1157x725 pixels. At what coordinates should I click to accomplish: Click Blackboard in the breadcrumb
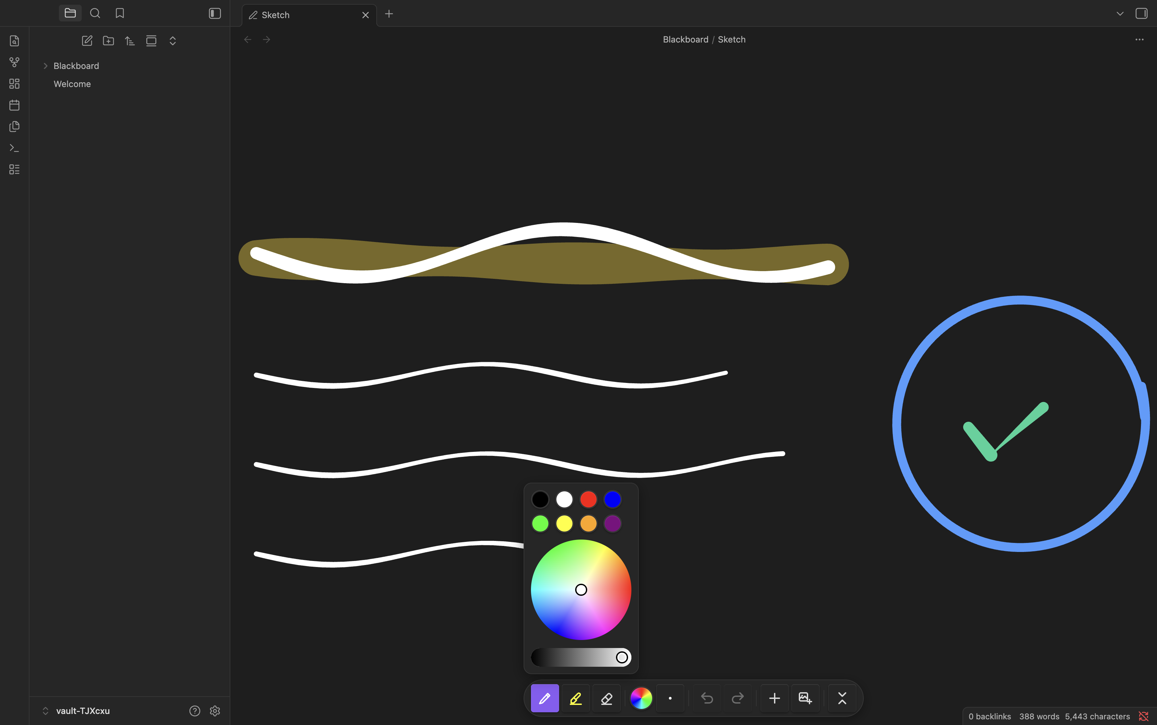point(685,39)
